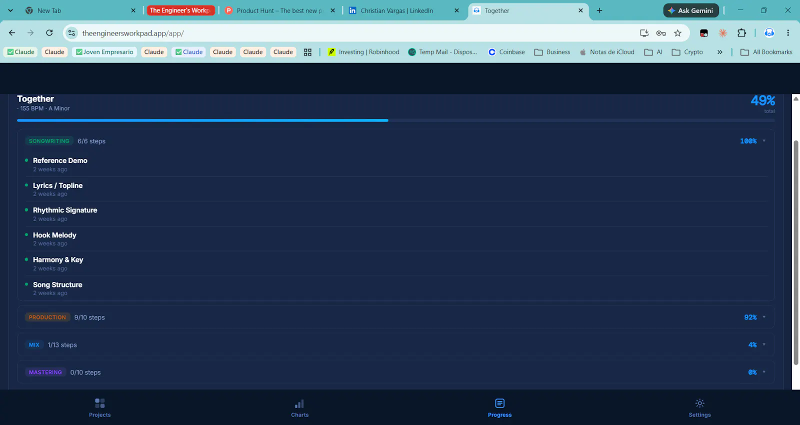Open Investing Robinhood bookmark

click(363, 52)
